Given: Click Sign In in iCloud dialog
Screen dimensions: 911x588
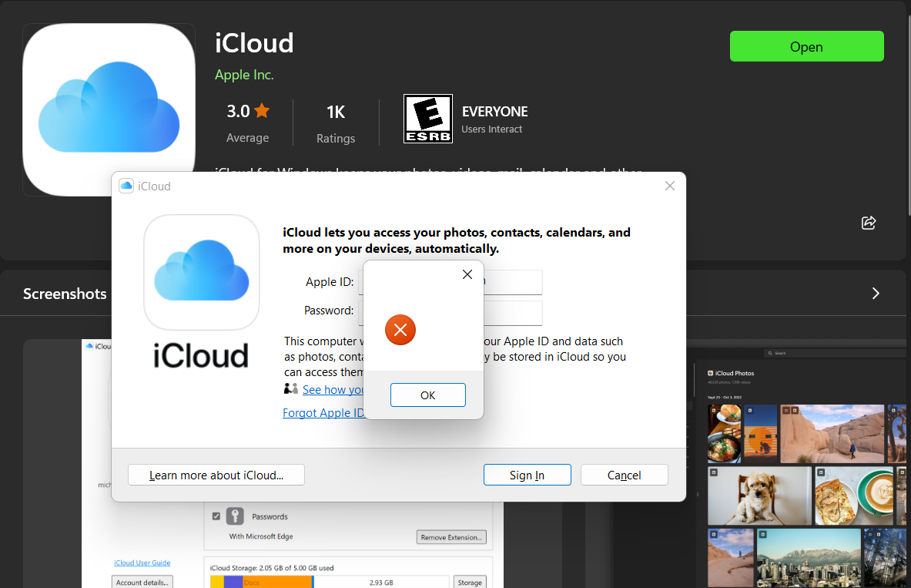Looking at the screenshot, I should (x=527, y=475).
